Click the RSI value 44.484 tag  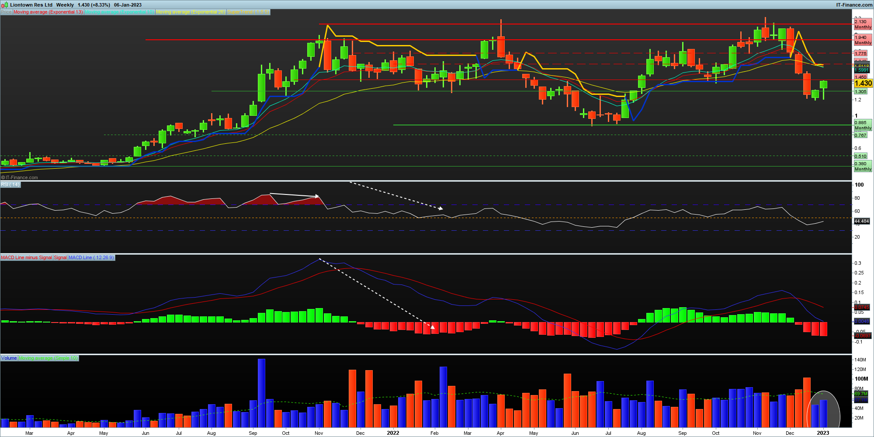point(862,222)
